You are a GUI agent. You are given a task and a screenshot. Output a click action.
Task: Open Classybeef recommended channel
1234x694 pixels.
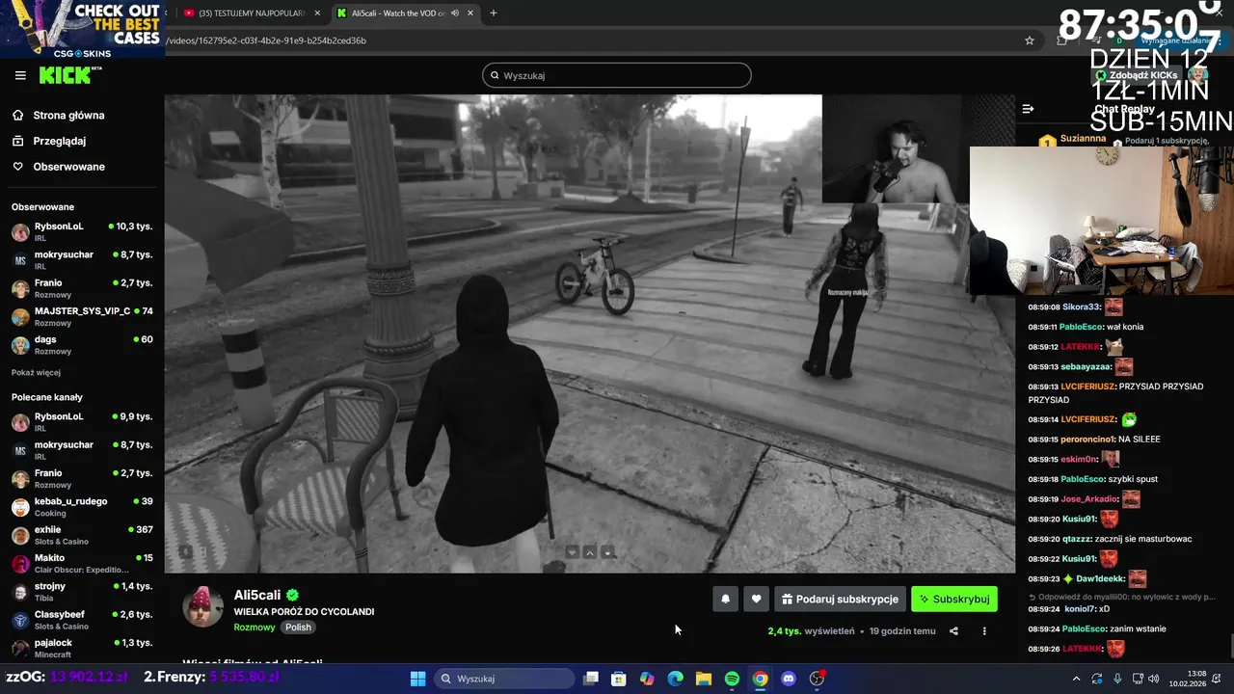[82, 620]
